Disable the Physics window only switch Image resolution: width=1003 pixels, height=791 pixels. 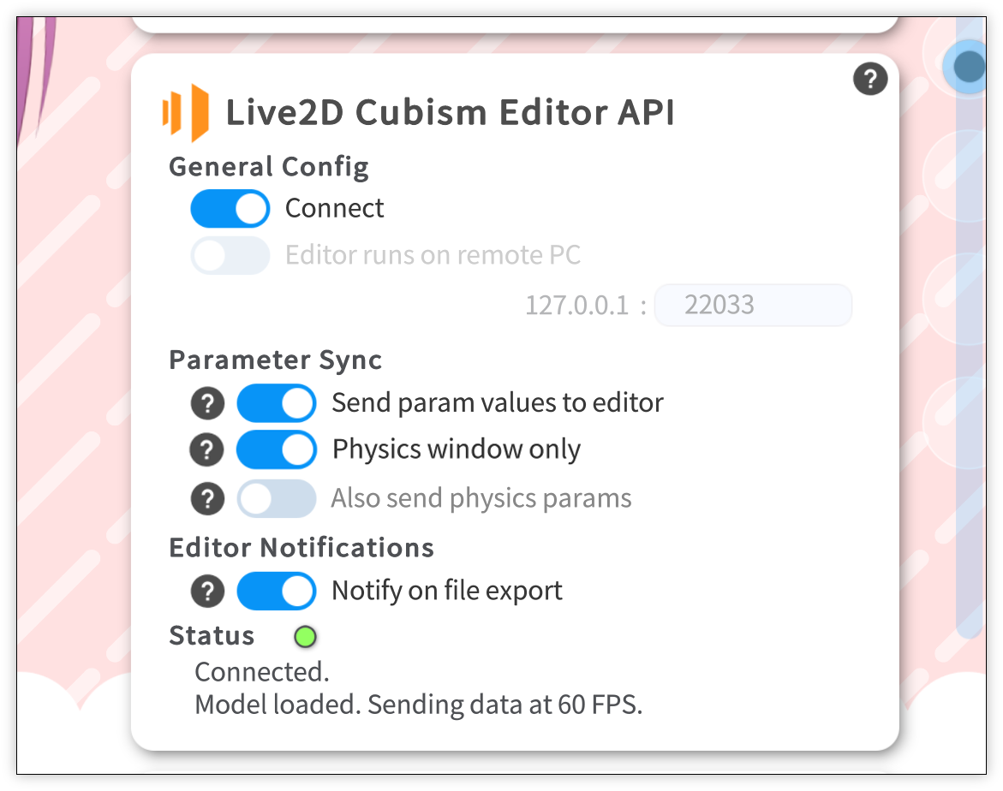pos(276,450)
